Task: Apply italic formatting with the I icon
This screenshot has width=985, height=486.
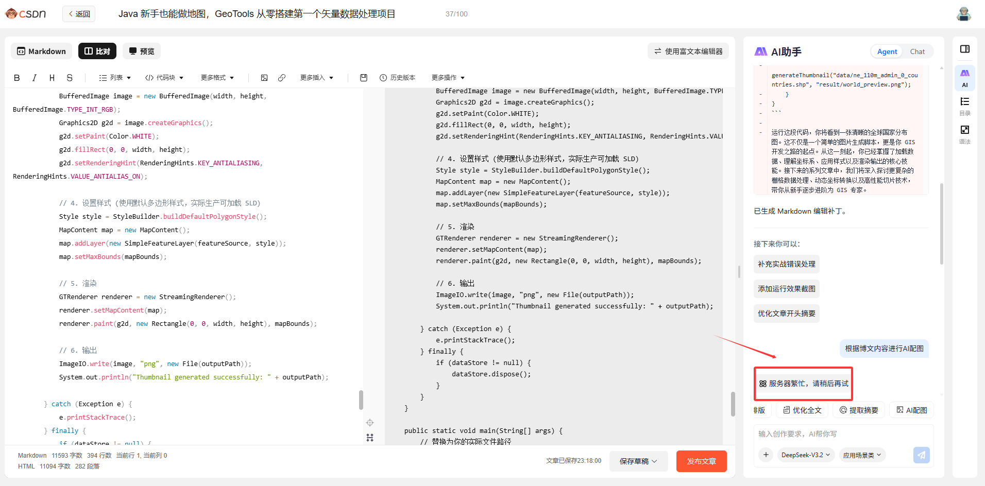Action: pyautogui.click(x=34, y=78)
